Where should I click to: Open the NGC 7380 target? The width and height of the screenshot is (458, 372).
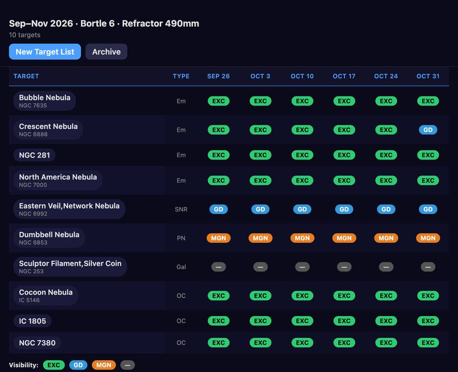pos(37,343)
